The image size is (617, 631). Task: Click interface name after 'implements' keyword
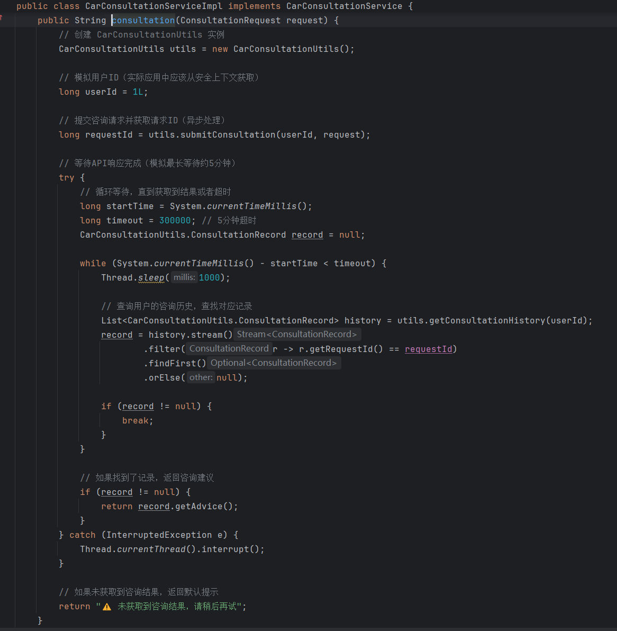point(344,6)
